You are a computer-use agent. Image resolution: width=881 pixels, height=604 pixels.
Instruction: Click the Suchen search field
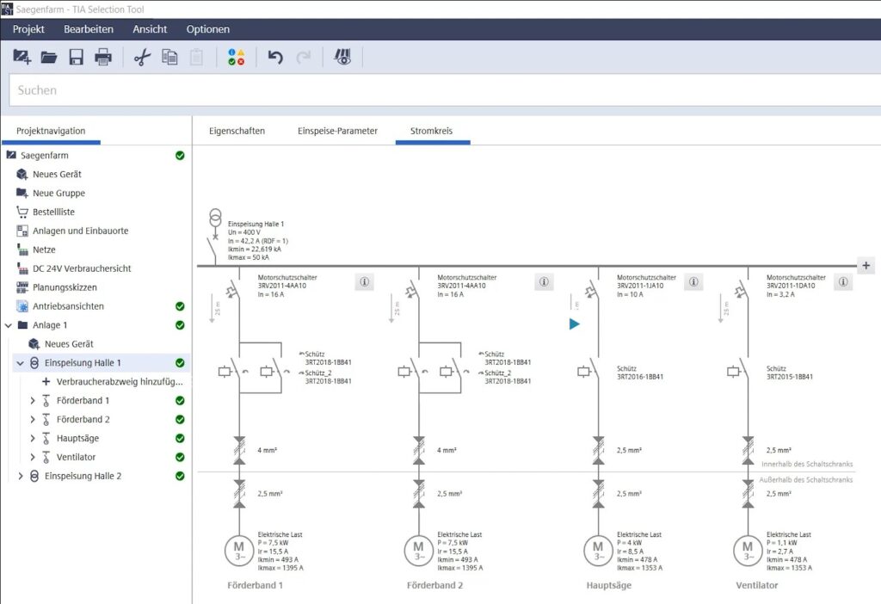coord(430,90)
